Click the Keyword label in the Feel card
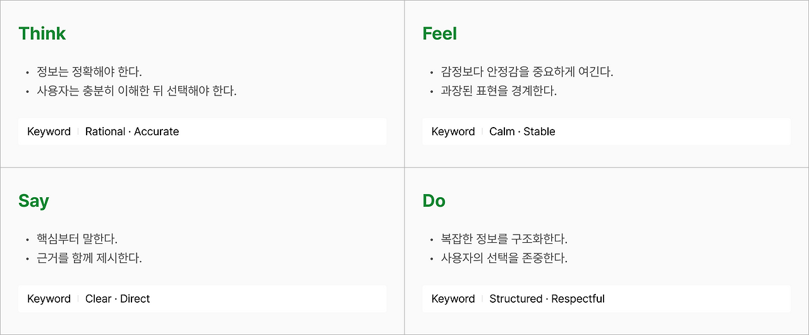 pos(453,131)
